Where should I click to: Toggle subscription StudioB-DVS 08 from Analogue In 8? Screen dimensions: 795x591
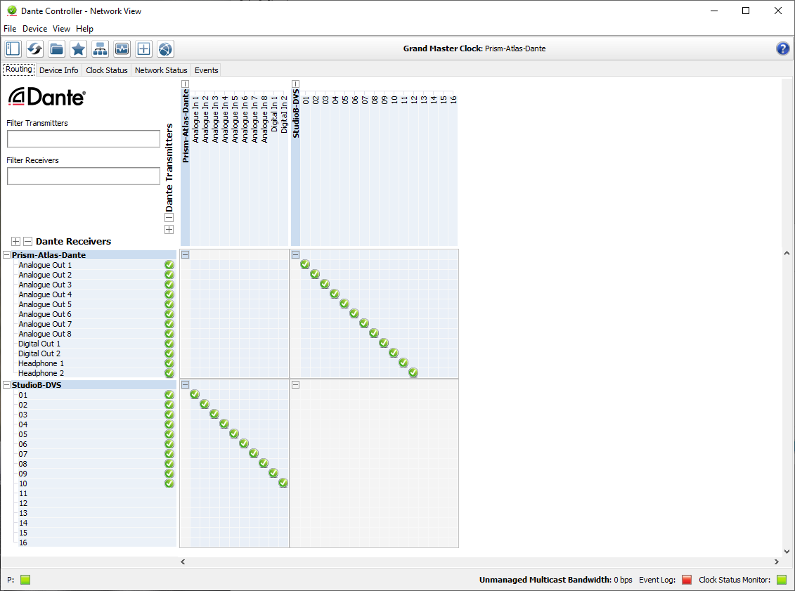point(263,463)
